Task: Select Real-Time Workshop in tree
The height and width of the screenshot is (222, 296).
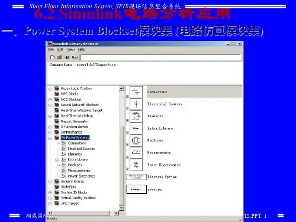Action: pos(77,115)
